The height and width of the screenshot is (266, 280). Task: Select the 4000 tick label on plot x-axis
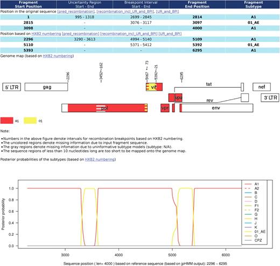[118, 255]
